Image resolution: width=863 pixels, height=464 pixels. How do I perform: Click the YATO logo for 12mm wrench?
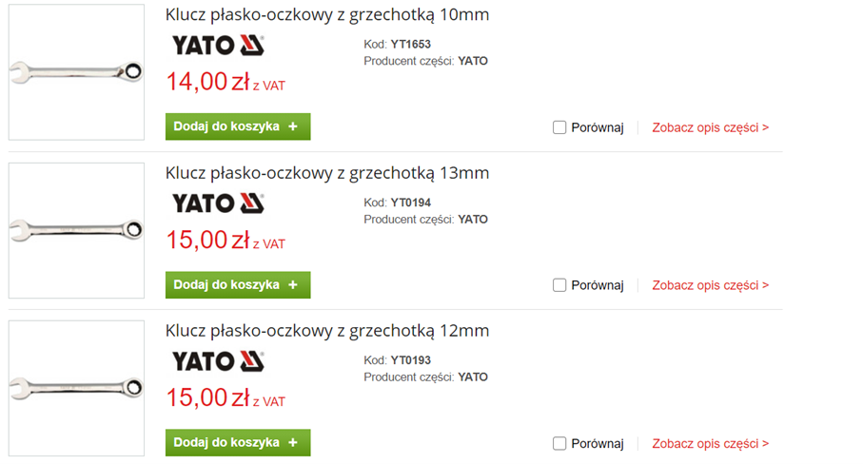(218, 360)
